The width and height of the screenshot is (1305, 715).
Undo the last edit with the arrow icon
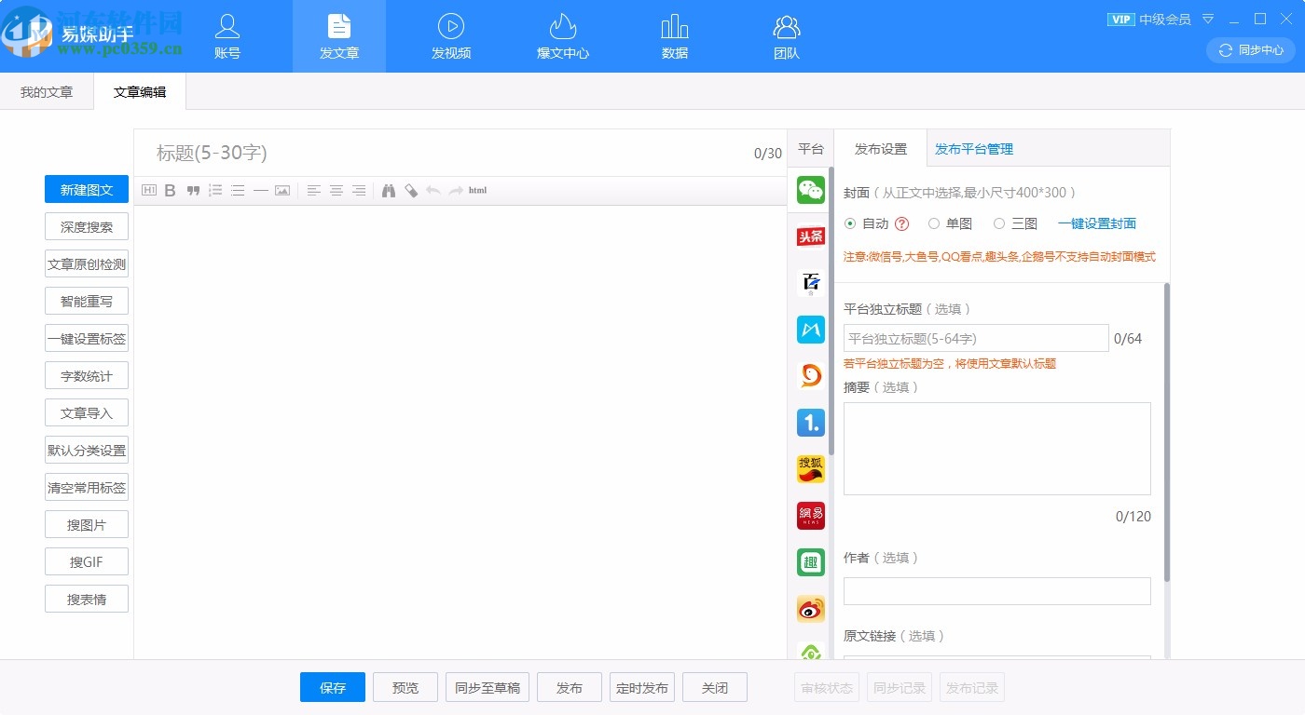433,190
